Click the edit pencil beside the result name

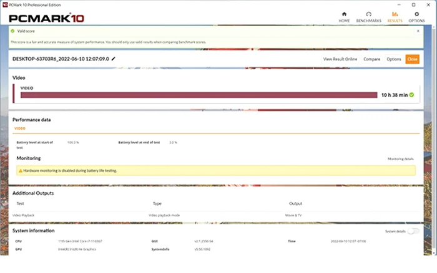click(x=113, y=59)
